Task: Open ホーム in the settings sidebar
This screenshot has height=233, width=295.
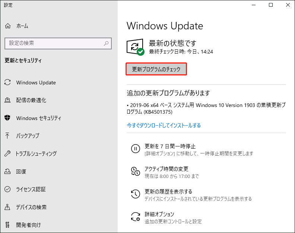Action: 22,26
